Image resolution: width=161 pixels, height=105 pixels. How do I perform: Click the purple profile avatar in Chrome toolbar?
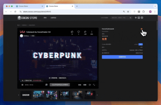(150, 12)
